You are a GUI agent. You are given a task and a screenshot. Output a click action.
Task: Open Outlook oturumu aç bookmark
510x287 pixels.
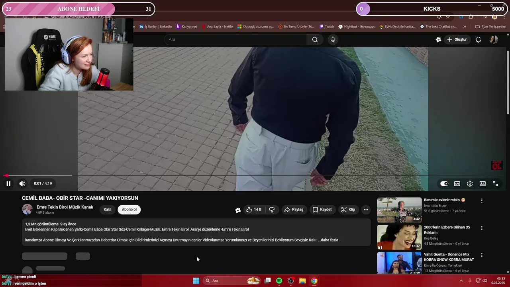click(x=256, y=27)
